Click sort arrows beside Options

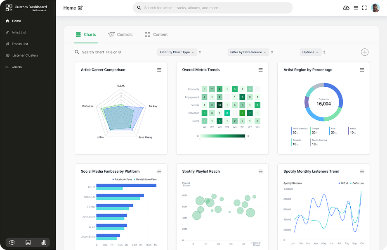(324, 52)
